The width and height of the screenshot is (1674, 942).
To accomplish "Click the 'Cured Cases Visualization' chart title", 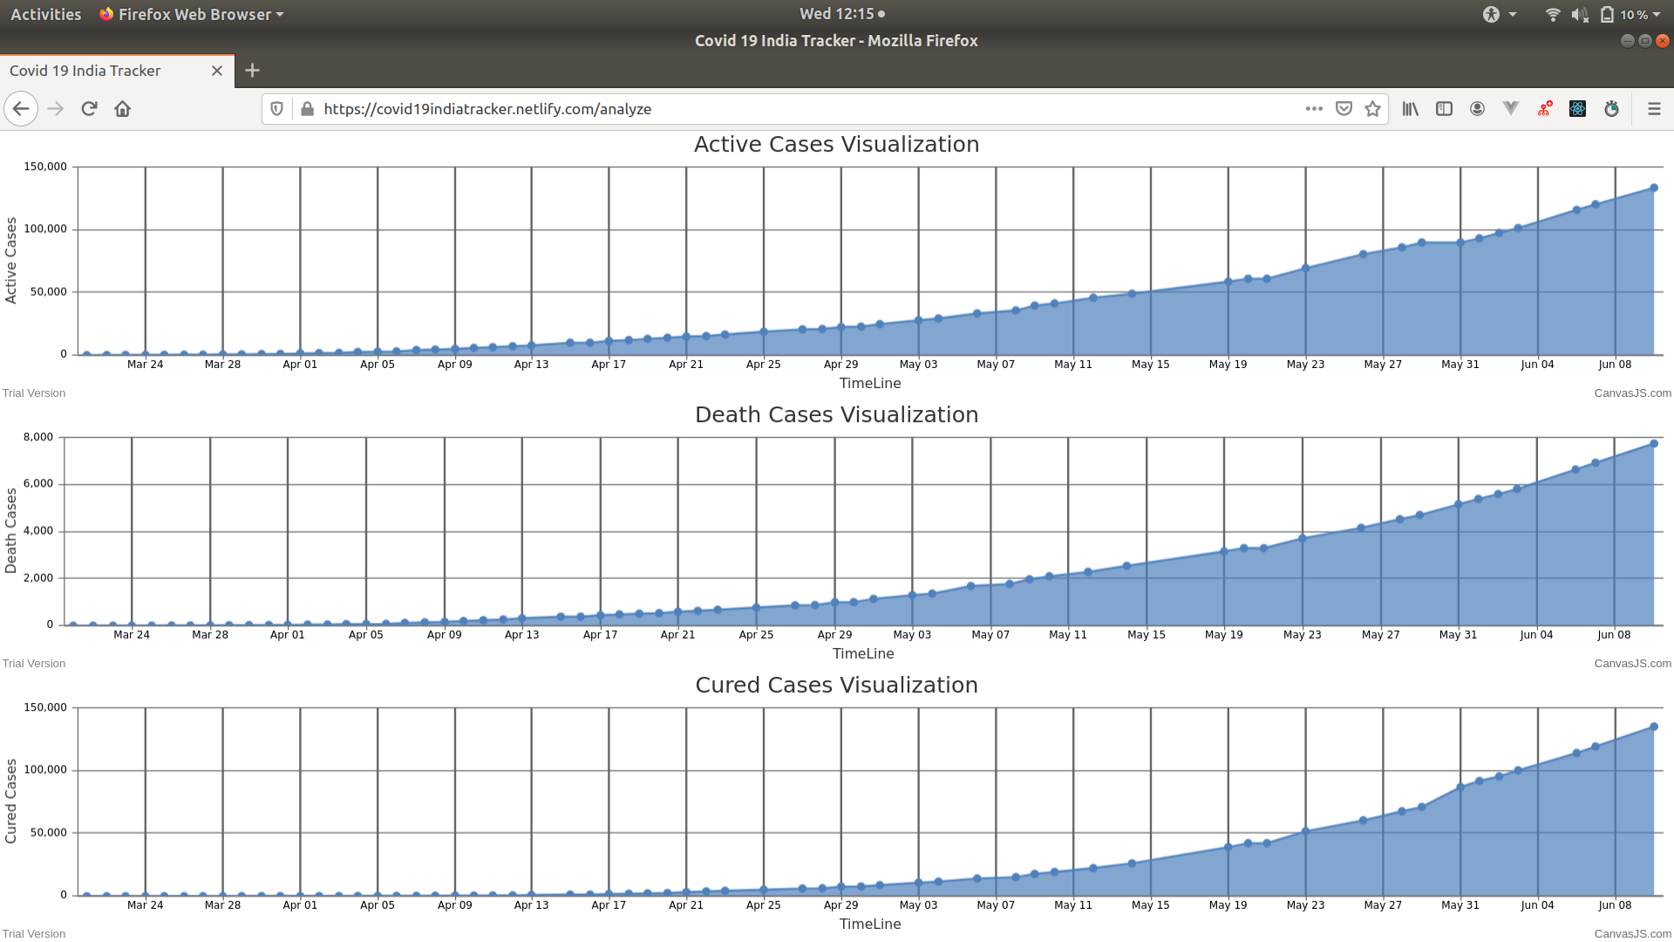I will click(837, 686).
